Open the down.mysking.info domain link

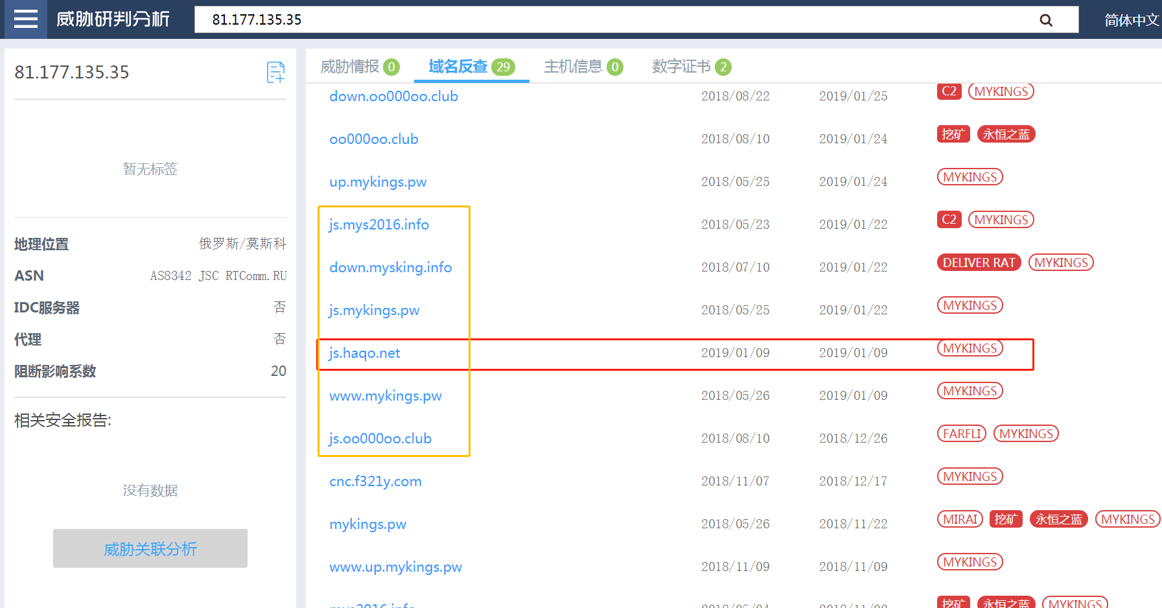coord(390,268)
